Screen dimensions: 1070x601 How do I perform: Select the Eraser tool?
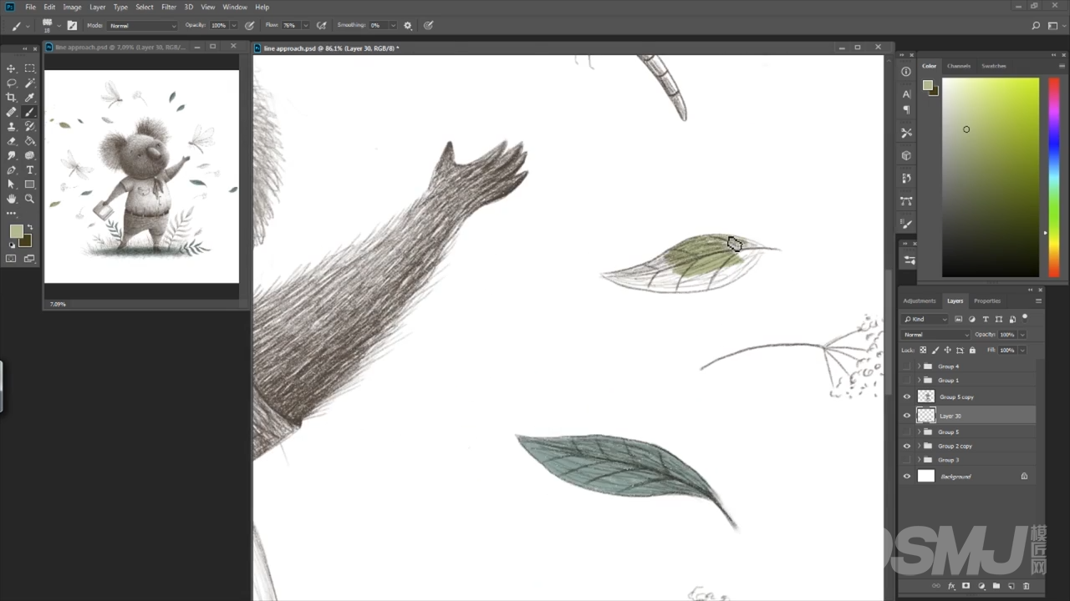click(x=11, y=141)
